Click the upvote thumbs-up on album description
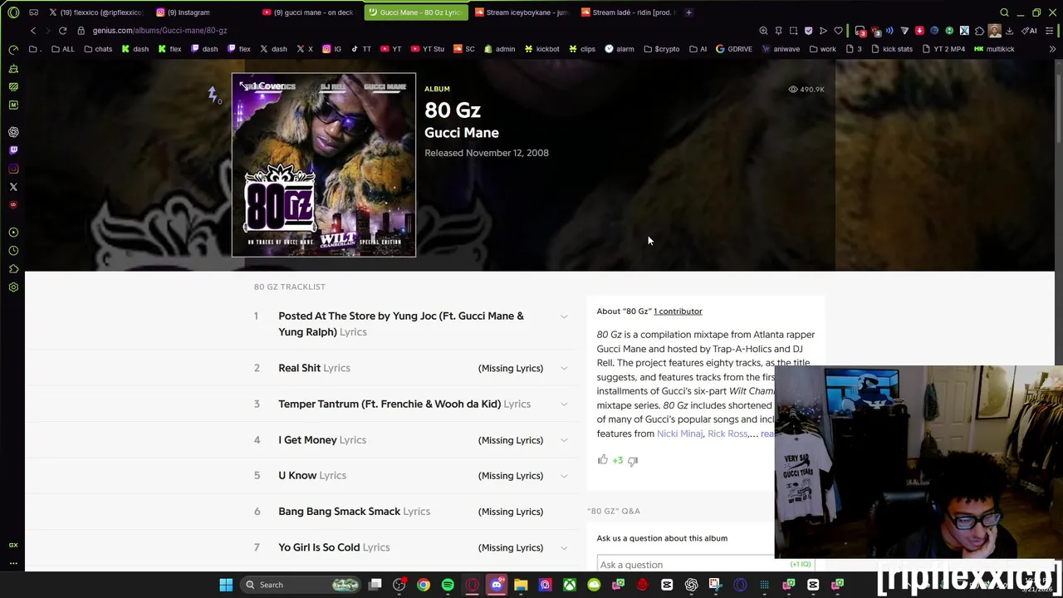Viewport: 1063px width, 598px height. pos(603,459)
